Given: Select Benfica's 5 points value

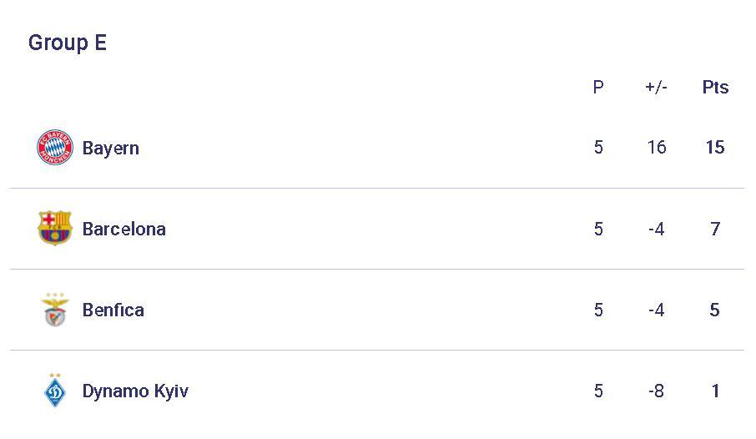Looking at the screenshot, I should click(x=714, y=310).
